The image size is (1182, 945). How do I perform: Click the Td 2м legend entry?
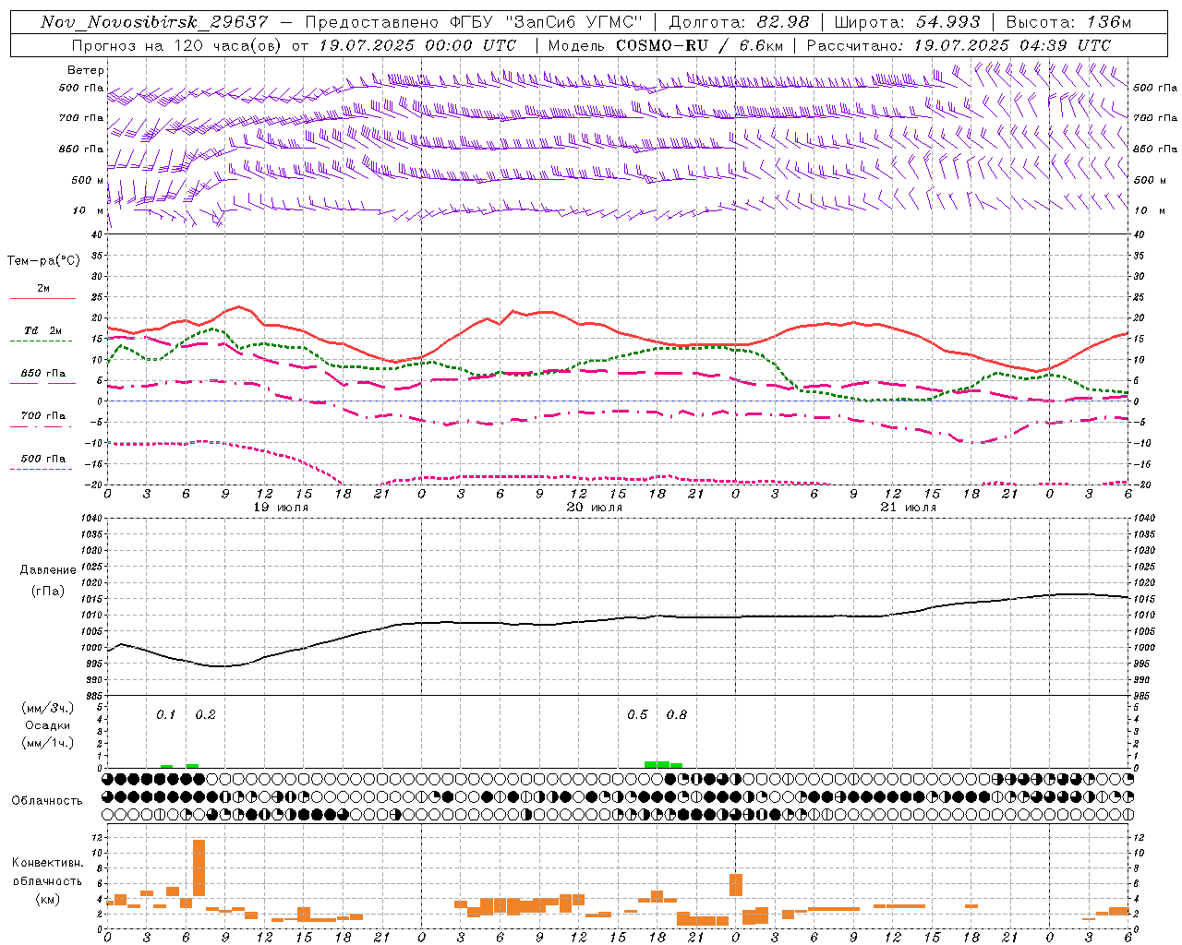coord(43,330)
